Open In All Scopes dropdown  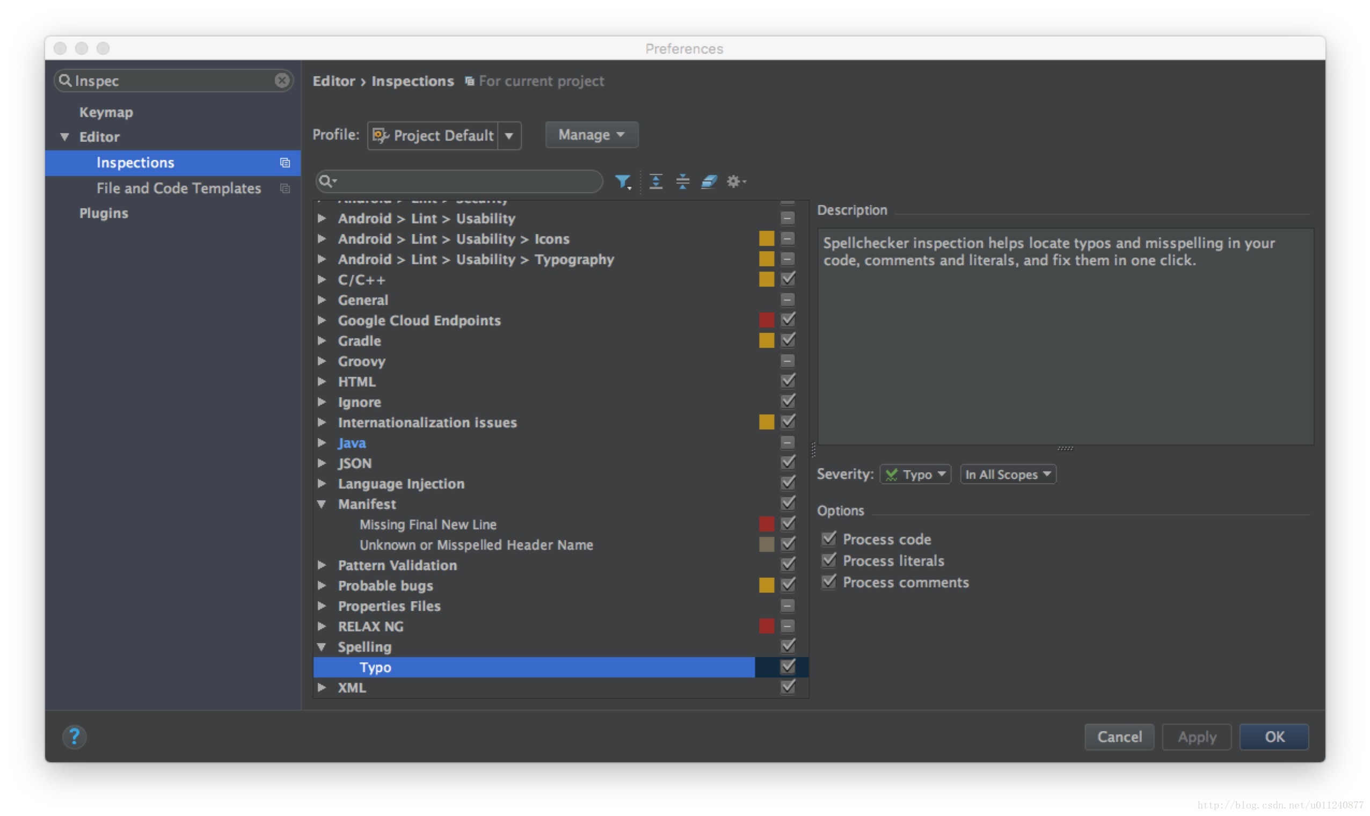tap(1007, 474)
